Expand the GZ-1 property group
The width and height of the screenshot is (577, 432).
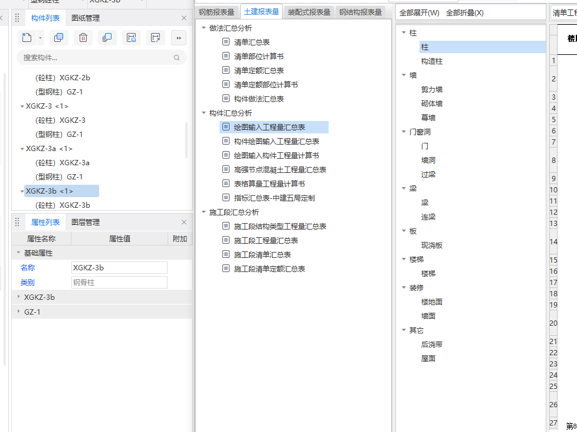pyautogui.click(x=18, y=311)
